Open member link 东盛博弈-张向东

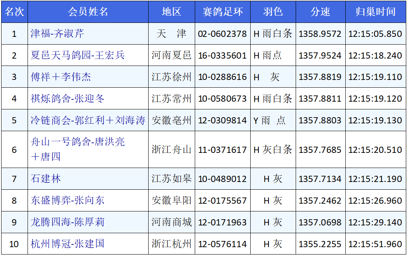(x=68, y=201)
